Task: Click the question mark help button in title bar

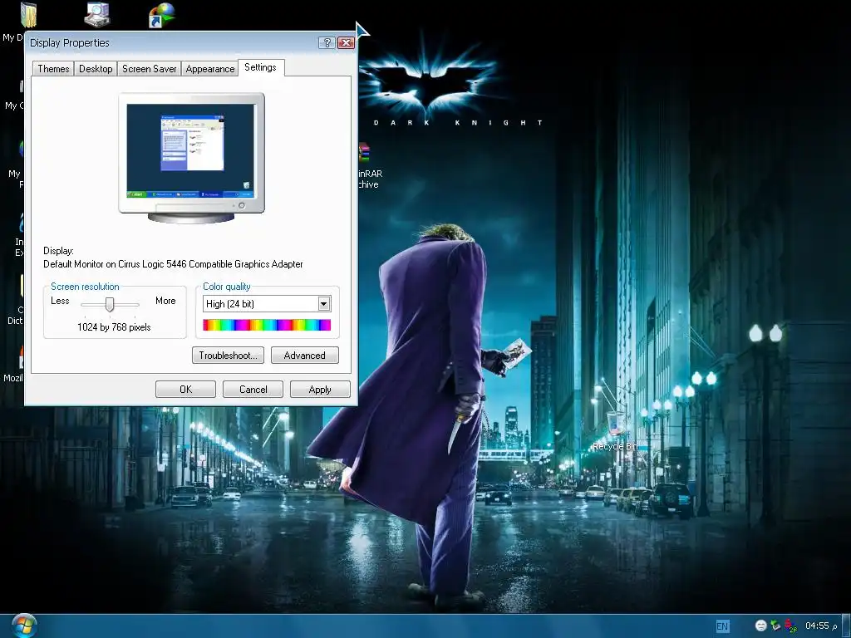Action: [x=327, y=43]
